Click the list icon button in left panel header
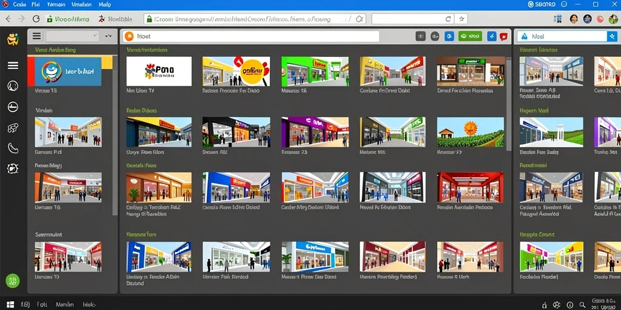Screen dimensions: 621x310 pos(36,36)
